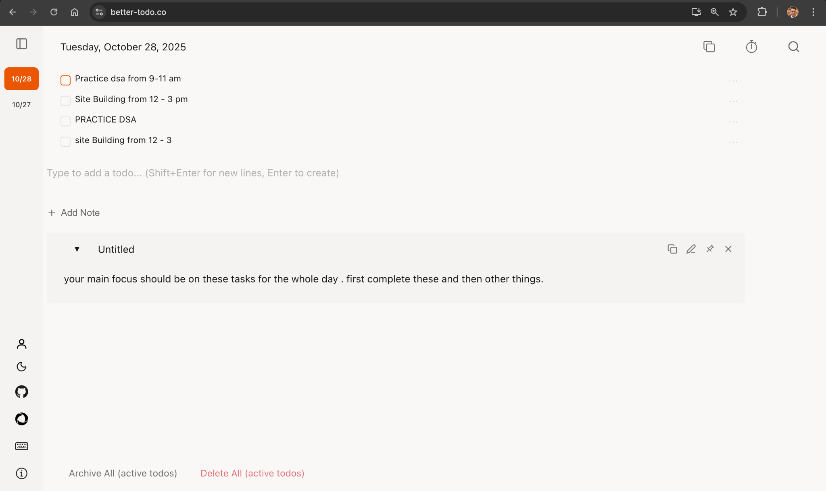Toggle the sidebar panel icon
Viewport: 826px width, 491px height.
pos(22,44)
